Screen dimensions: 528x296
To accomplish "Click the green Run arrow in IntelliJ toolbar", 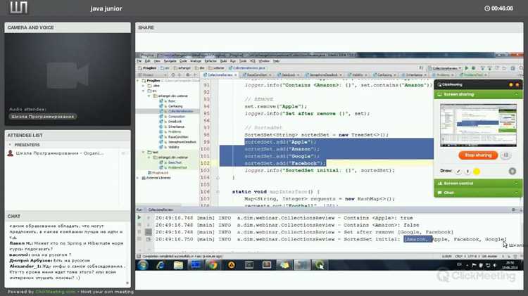I will (467, 68).
